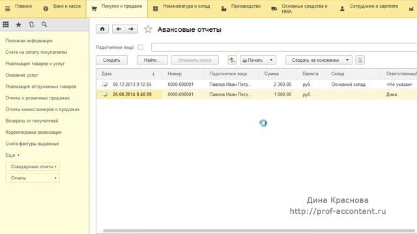Select the Дина responsible cell
This screenshot has width=417, height=234.
point(392,94)
